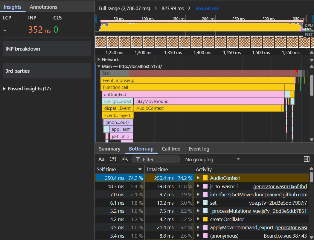This screenshot has width=314, height=240.
Task: Open the No grouping dropdown
Action: pyautogui.click(x=212, y=160)
